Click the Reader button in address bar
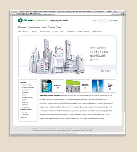This screenshot has height=152, width=137. tap(117, 14)
